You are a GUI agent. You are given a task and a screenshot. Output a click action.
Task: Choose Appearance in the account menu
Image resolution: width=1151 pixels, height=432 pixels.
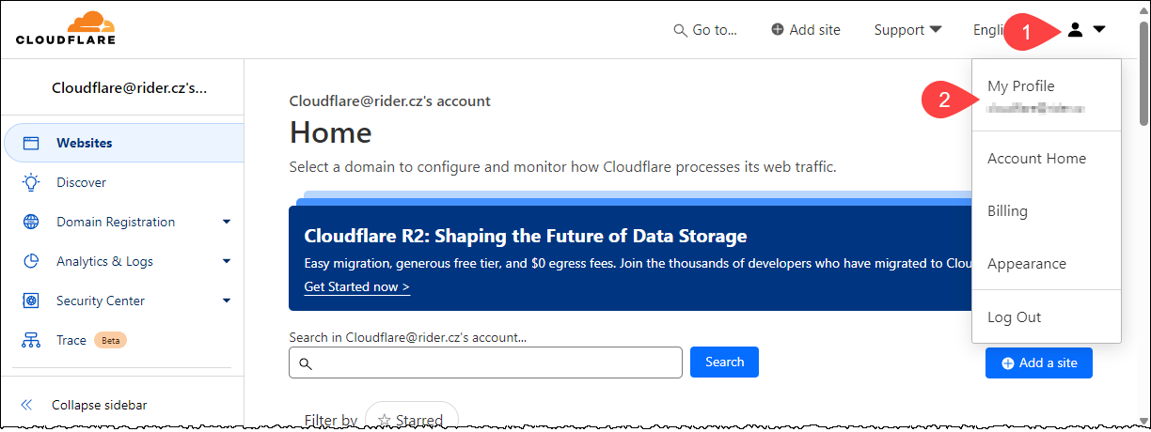coord(1027,264)
